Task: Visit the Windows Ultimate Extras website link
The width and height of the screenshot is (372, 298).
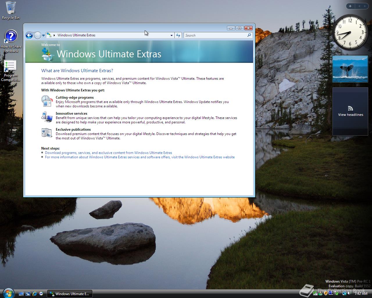Action: [140, 157]
